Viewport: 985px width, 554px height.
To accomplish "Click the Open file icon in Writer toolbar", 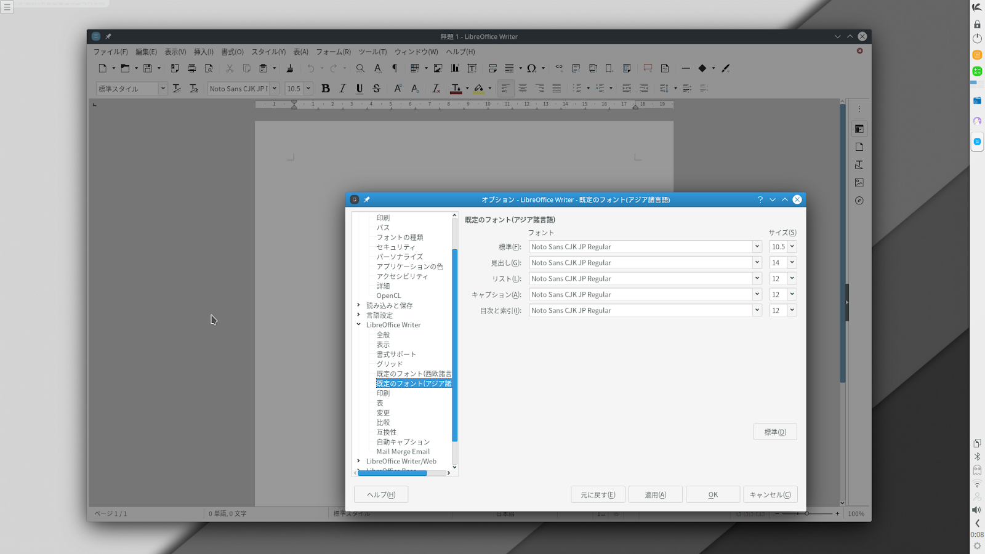I will click(125, 68).
